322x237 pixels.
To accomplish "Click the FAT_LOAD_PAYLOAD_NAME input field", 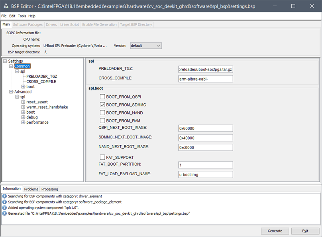I will 206,174.
